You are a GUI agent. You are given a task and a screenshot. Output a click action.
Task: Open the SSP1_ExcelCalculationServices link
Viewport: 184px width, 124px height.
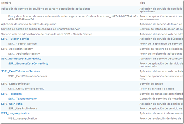21,71
